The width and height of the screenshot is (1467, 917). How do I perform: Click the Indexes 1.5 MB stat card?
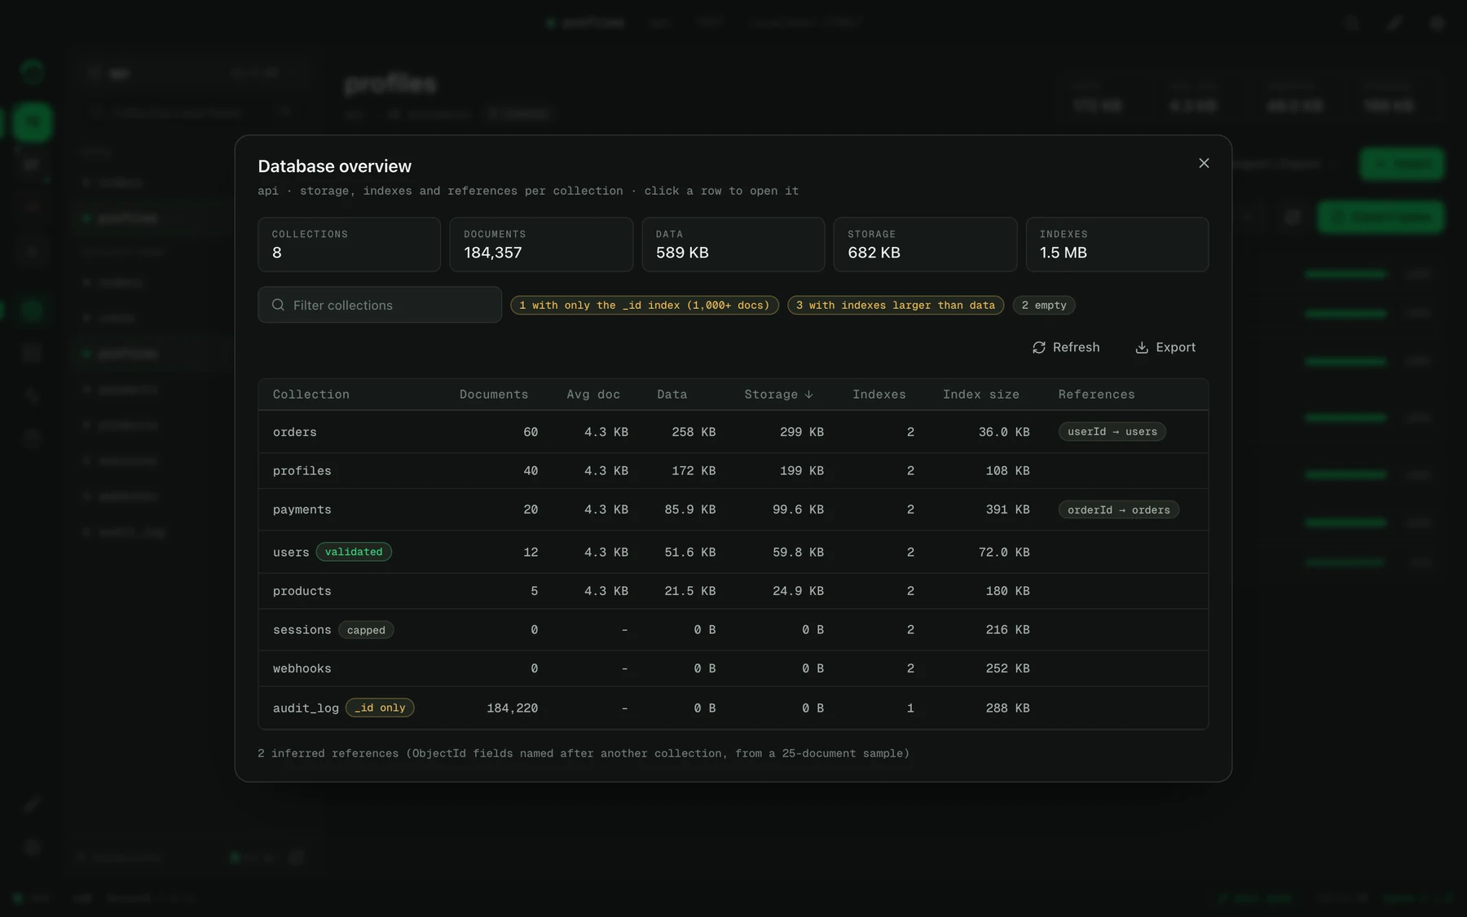[1117, 245]
